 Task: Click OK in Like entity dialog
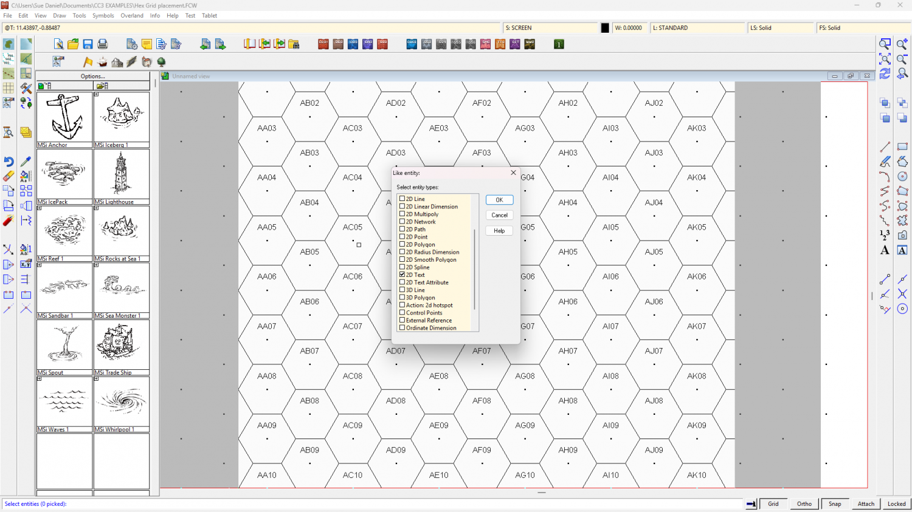499,200
